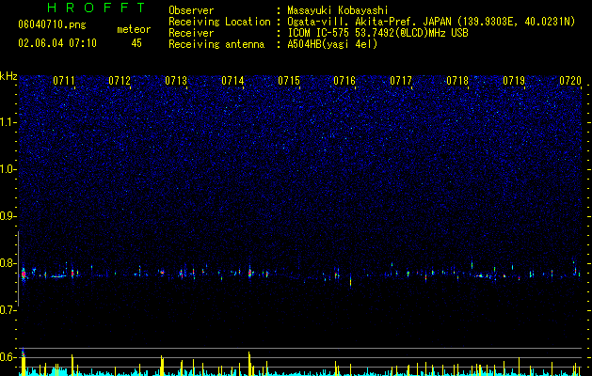The height and width of the screenshot is (376, 592).
Task: Click the 'Receiving antenna' label
Action: click(216, 44)
